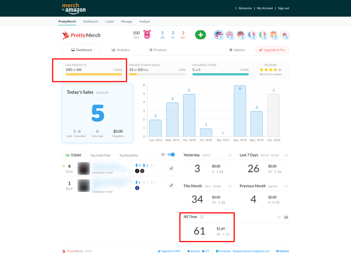351x267 pixels.
Task: Click the All Time total 61
Action: click(199, 231)
